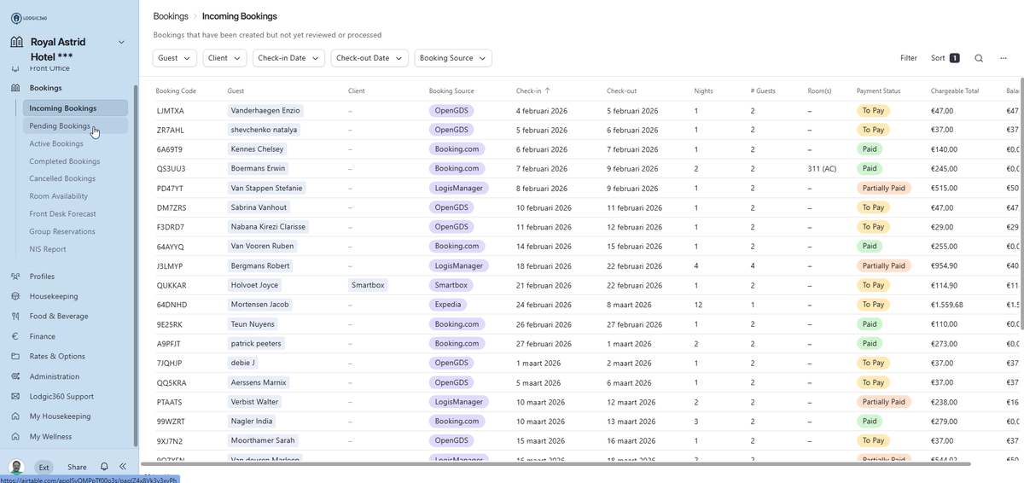Click the Profiles people icon

pos(15,276)
